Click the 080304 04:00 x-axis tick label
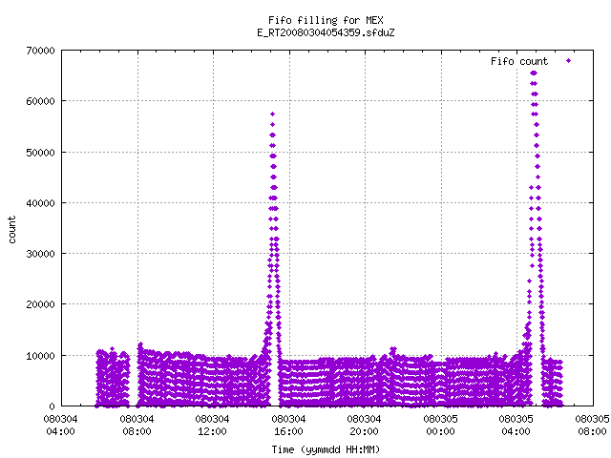The image size is (611, 458). click(x=61, y=425)
